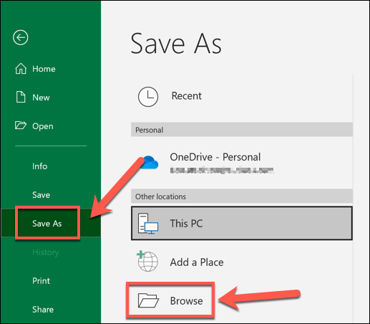
Task: Click the Open folder icon in sidebar
Action: (21, 125)
